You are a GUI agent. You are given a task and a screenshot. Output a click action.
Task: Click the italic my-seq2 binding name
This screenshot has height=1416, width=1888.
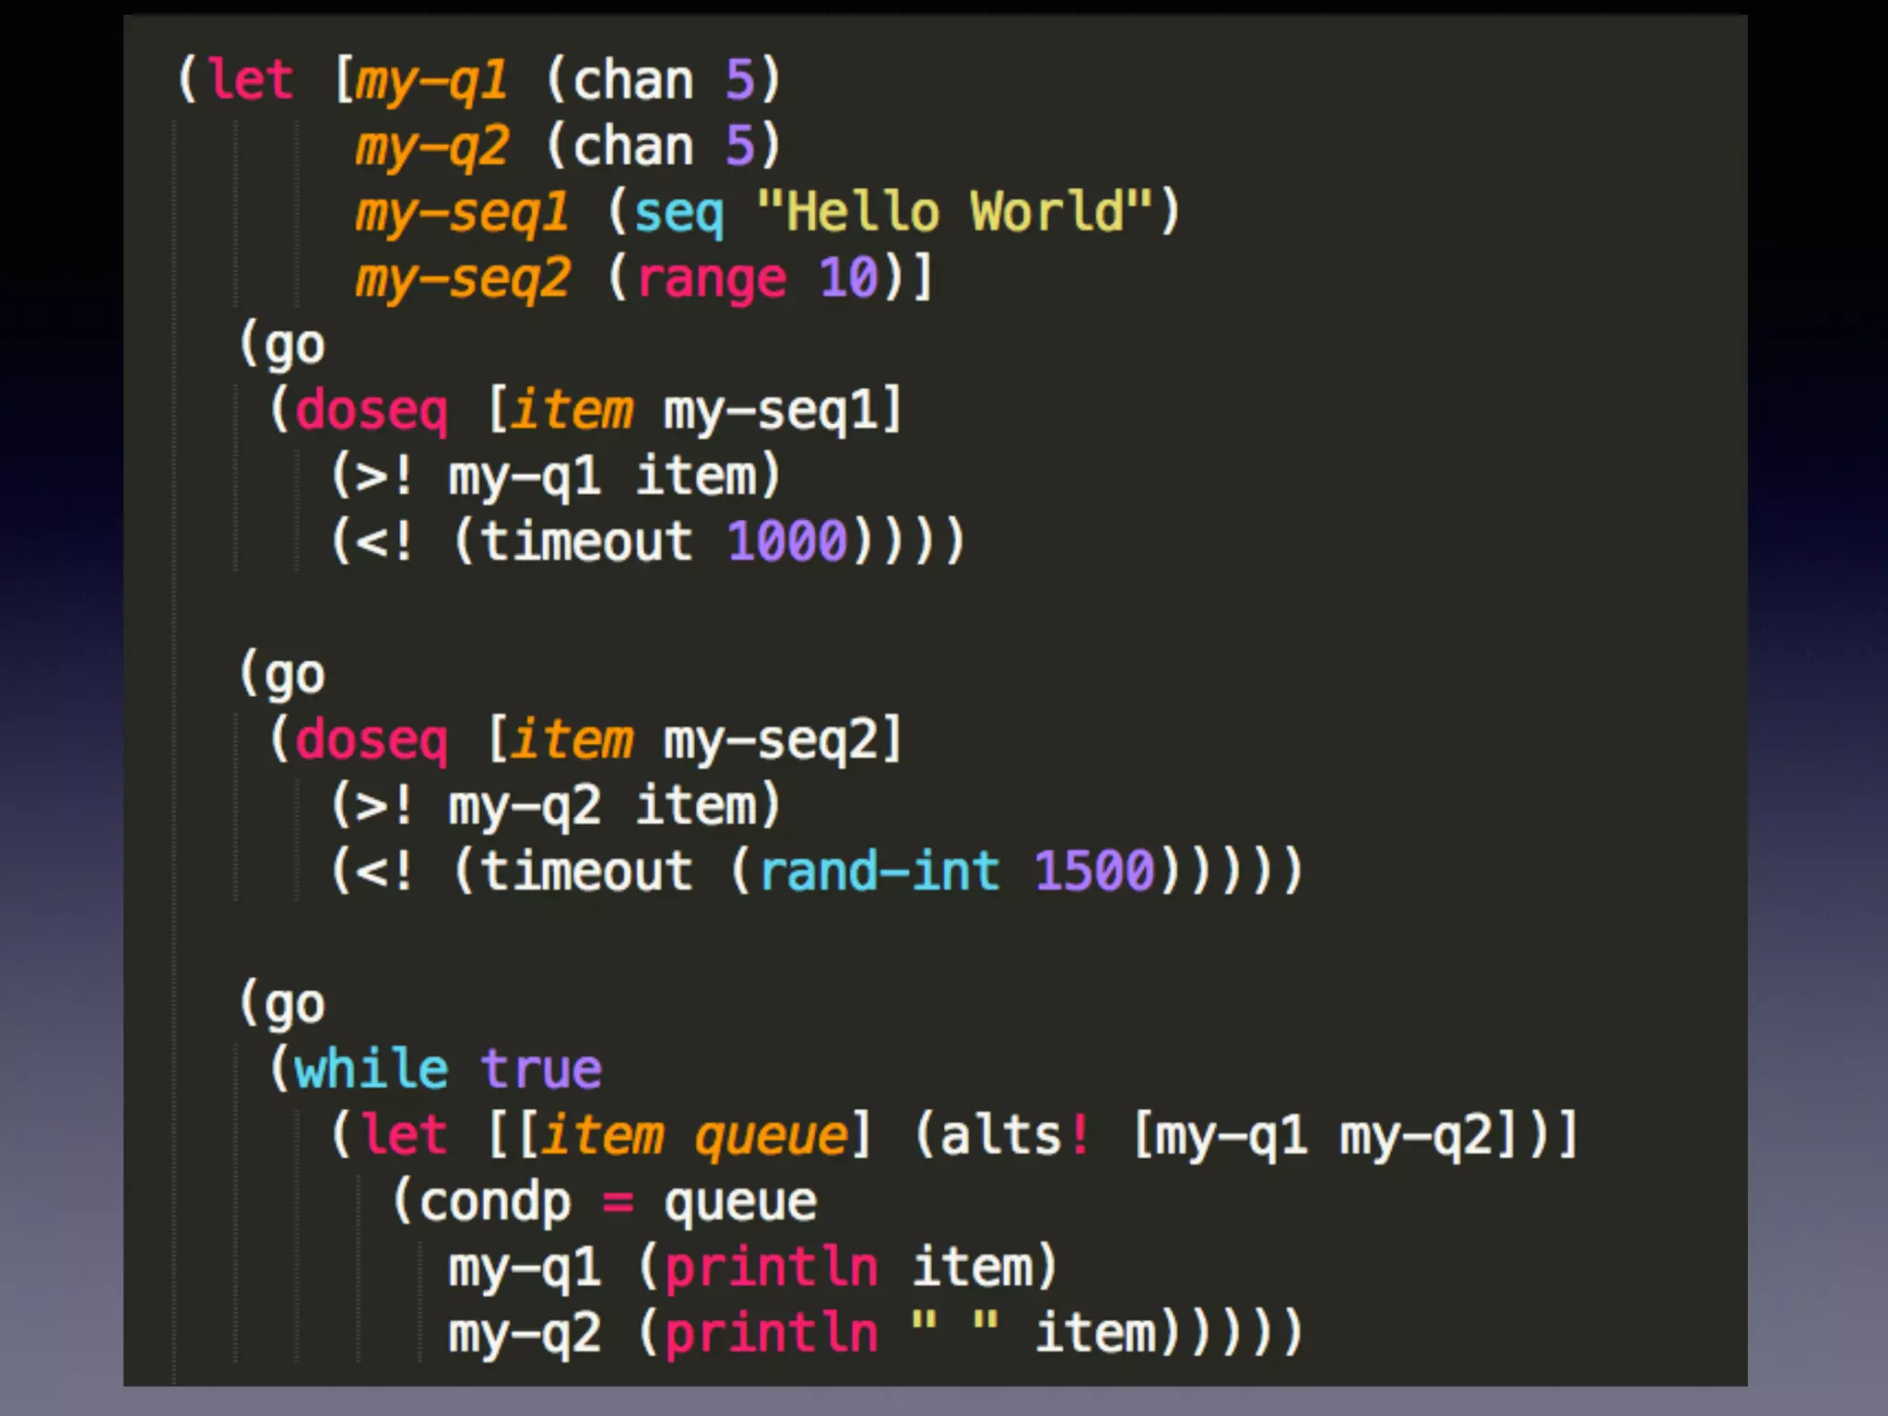[x=463, y=278]
